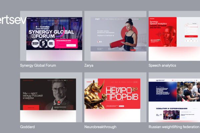This screenshot has height=133, width=200.
Task: Click the red button in Speech analytics form
Action: (x=191, y=36)
